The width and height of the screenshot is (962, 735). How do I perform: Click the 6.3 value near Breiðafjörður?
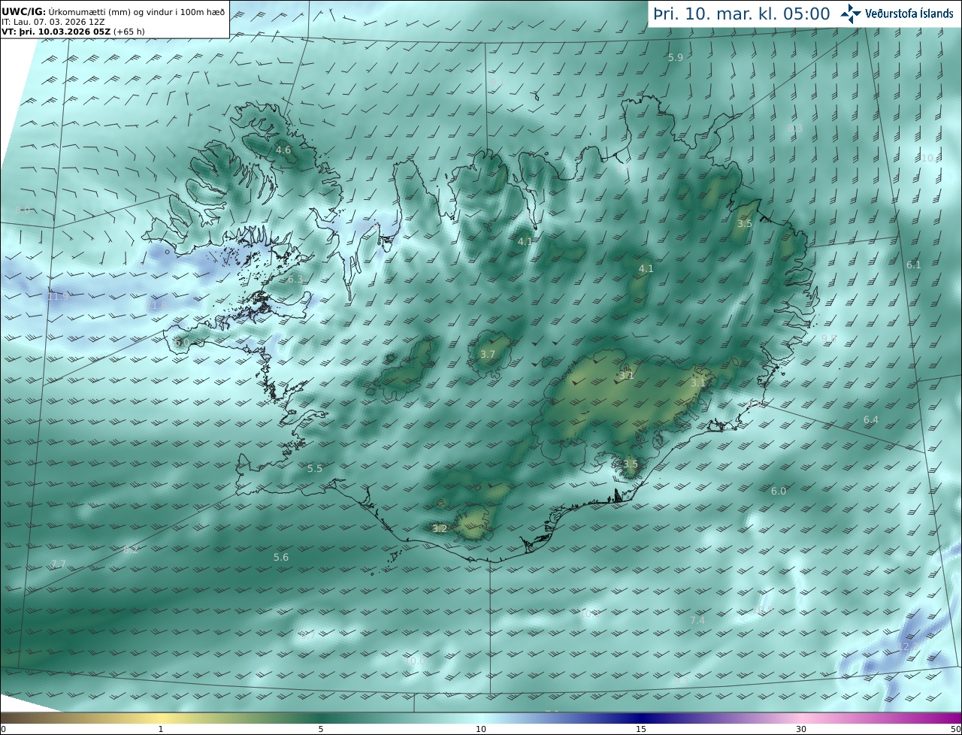coord(295,280)
